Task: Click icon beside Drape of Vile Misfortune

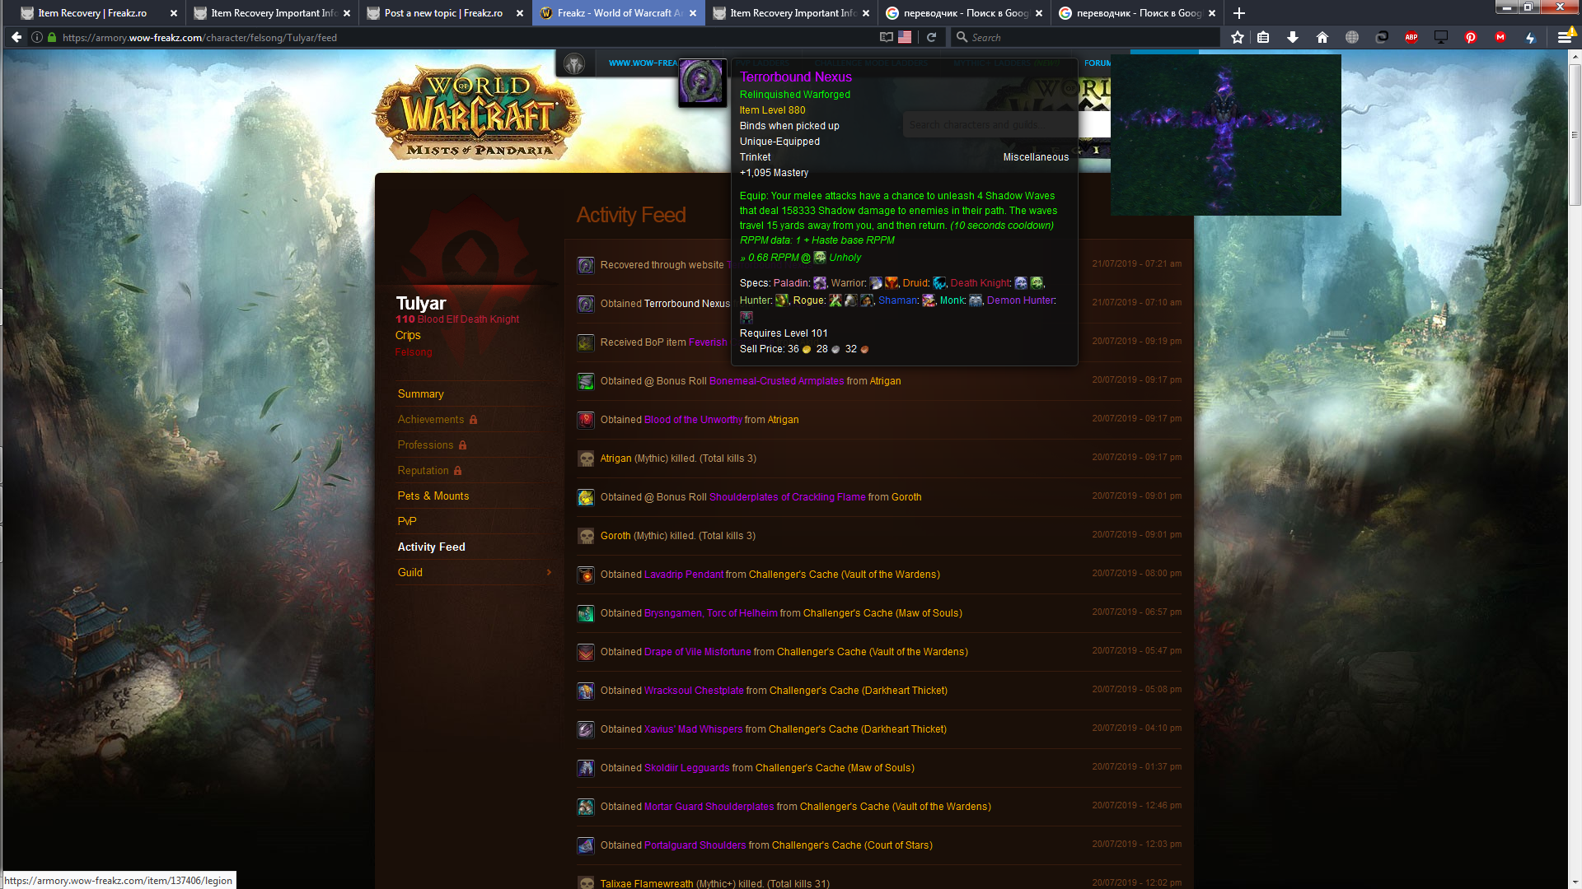Action: click(x=586, y=652)
